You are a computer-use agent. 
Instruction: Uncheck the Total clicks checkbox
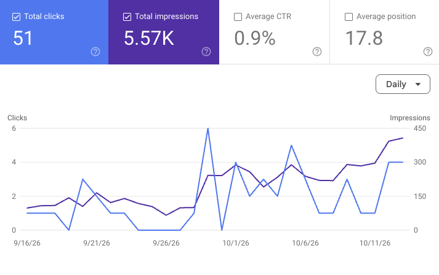coord(16,17)
